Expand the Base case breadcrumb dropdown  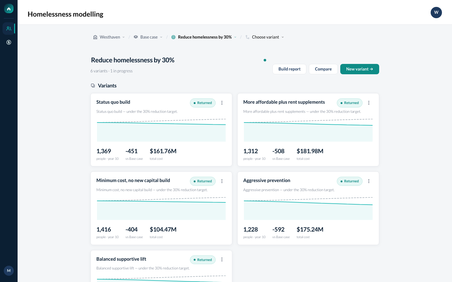tap(148, 37)
